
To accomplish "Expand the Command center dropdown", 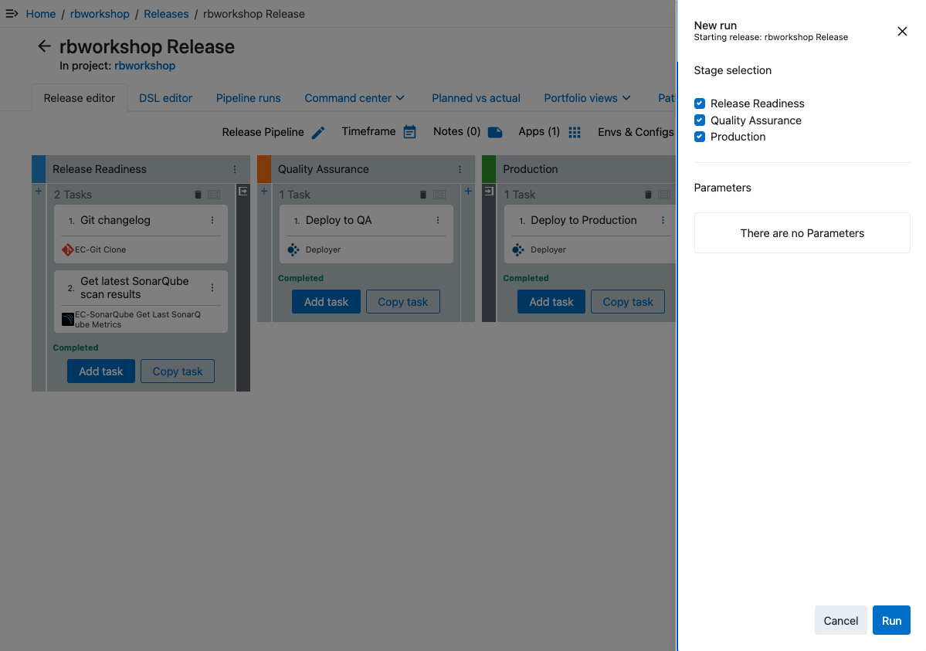I will [354, 98].
